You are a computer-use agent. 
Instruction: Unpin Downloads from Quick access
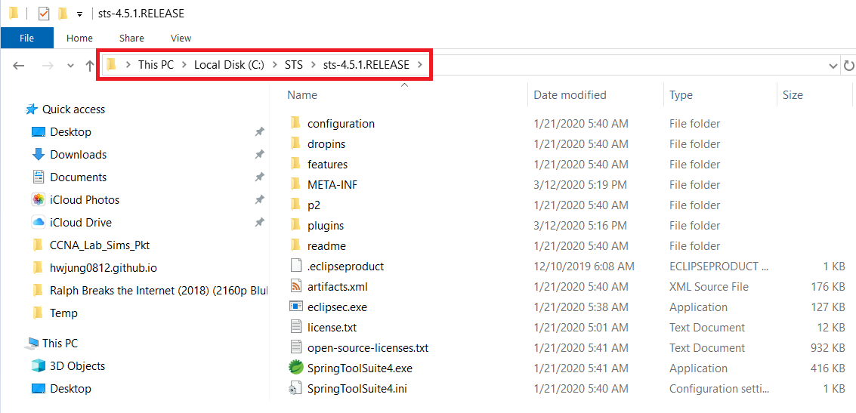click(x=260, y=154)
